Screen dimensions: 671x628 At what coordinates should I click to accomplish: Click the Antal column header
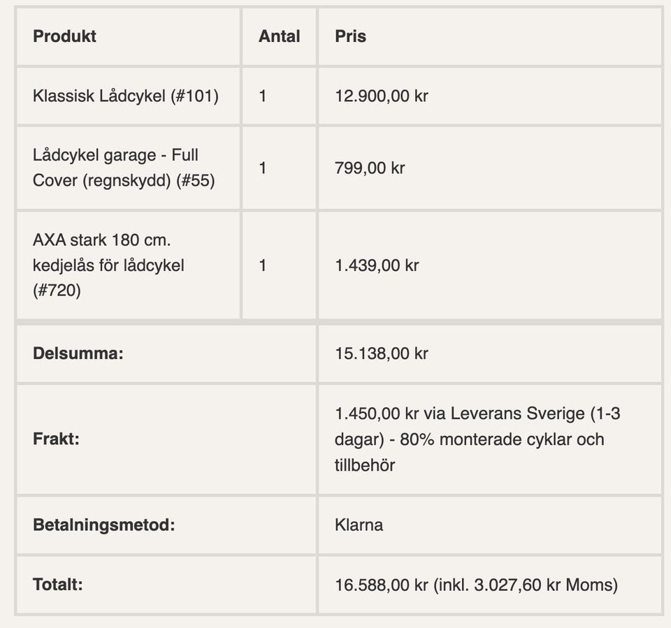tap(279, 36)
